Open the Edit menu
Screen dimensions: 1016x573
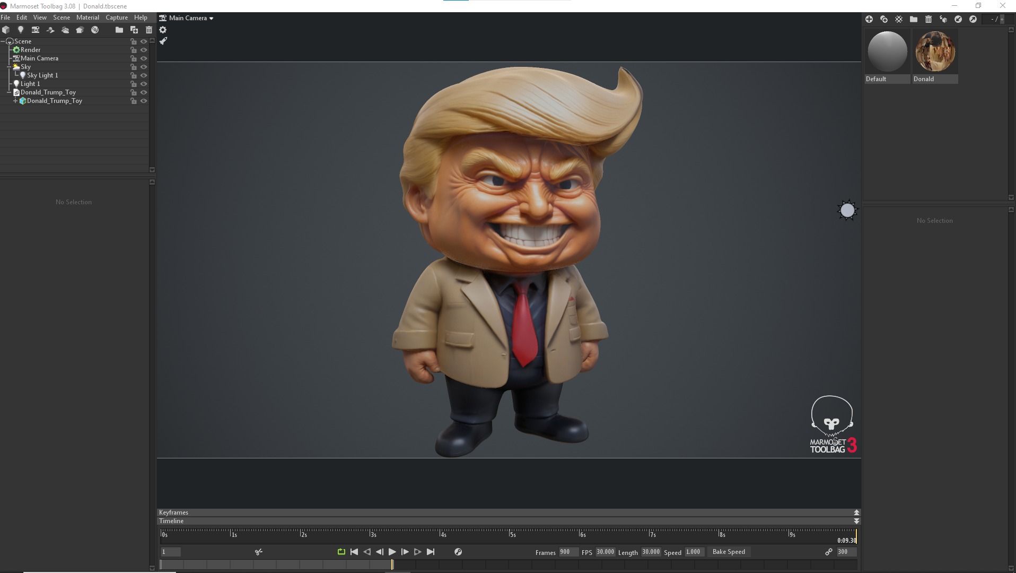click(x=22, y=18)
